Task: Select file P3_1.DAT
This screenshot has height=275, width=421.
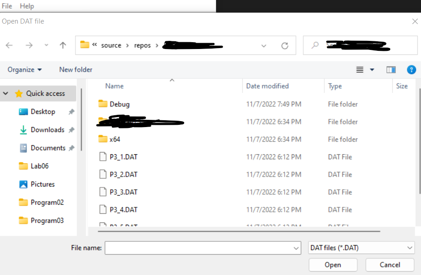Action: tap(124, 157)
